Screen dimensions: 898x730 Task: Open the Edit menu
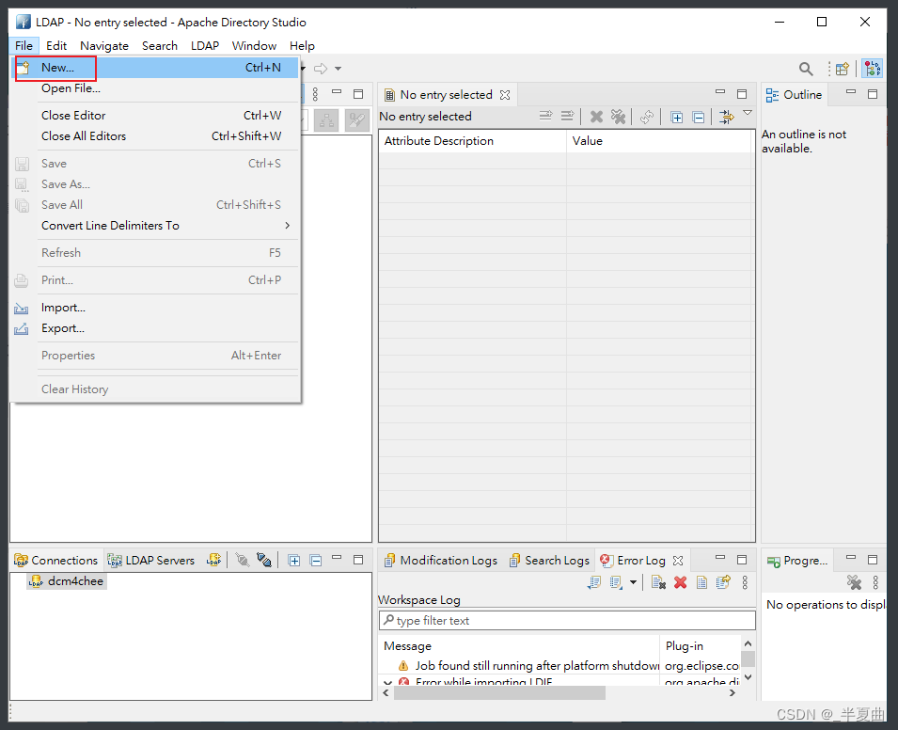coord(56,46)
